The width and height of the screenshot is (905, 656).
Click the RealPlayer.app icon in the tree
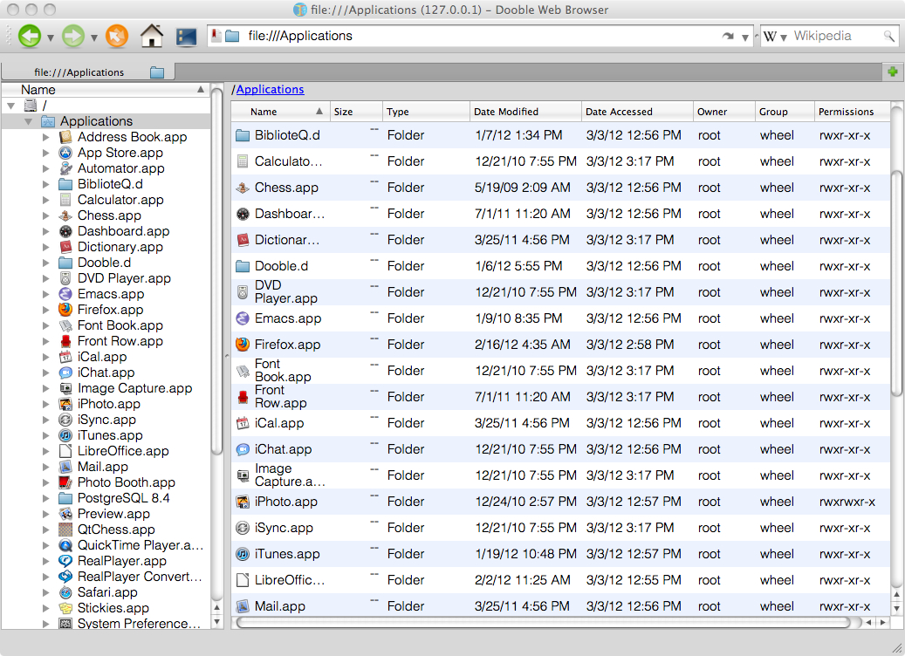65,561
